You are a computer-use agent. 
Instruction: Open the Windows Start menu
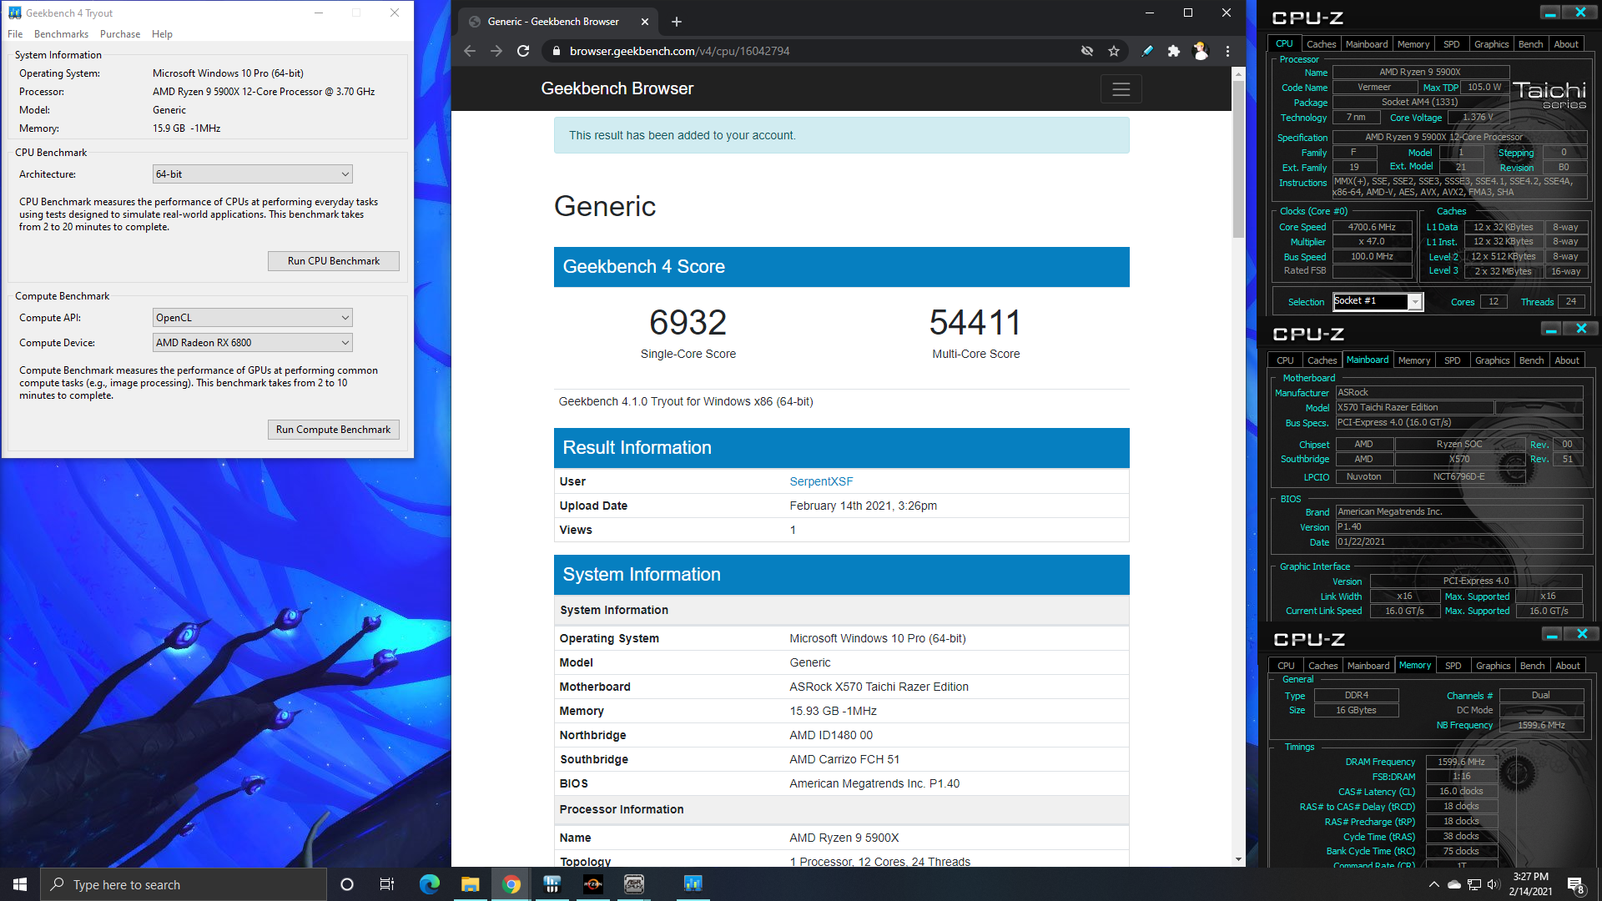[20, 884]
